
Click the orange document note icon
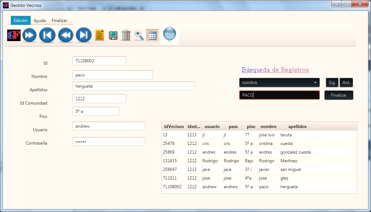[100, 35]
